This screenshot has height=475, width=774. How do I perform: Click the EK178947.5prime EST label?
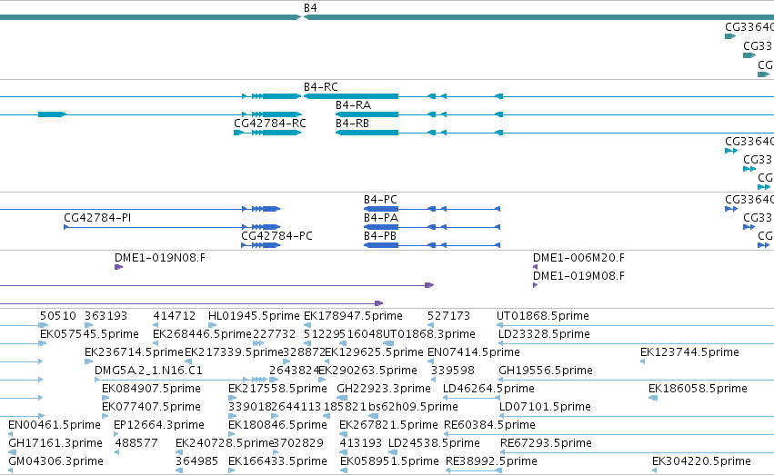pyautogui.click(x=353, y=316)
